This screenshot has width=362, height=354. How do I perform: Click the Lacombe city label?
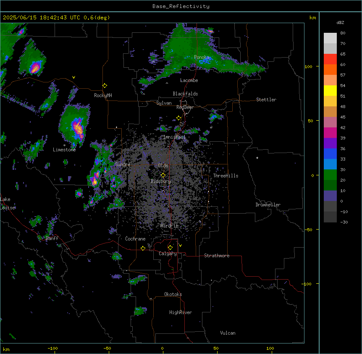(x=189, y=80)
